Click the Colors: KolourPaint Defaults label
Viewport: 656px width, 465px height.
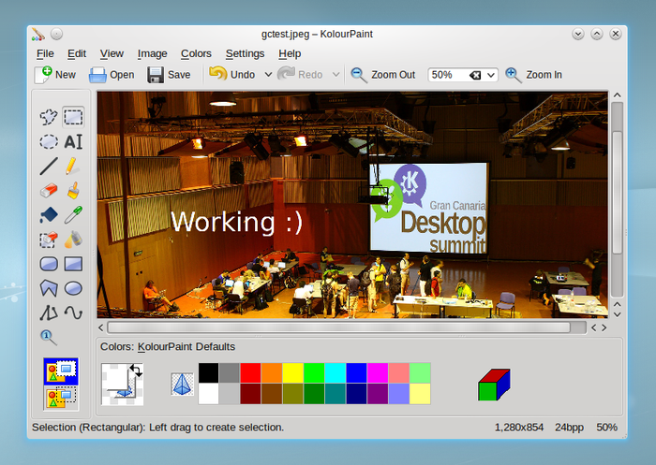(168, 347)
